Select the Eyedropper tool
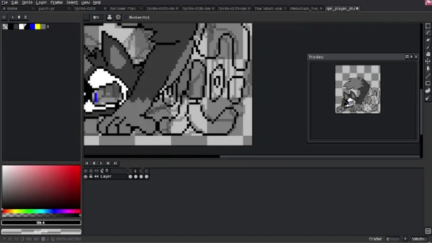Screen dimensions: 432x243 (x=428, y=47)
